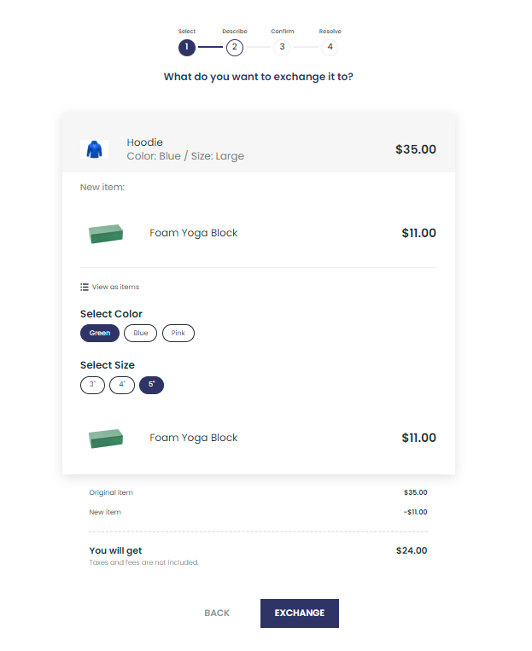Click the list icon beside View as items

[x=85, y=287]
